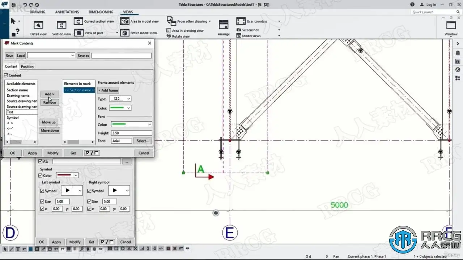
Task: Select the Content tab in Mark Contents
Action: (x=11, y=66)
